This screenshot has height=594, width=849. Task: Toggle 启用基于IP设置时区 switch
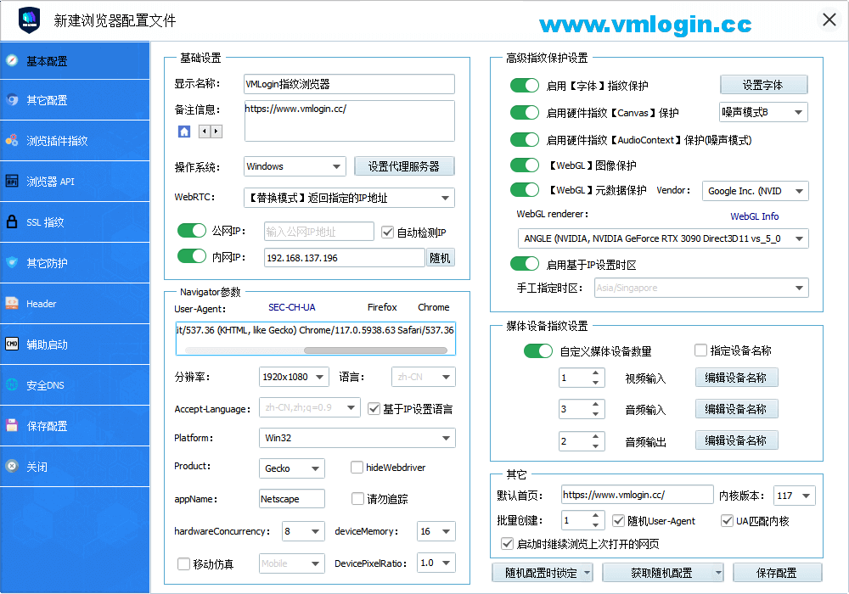click(x=525, y=264)
